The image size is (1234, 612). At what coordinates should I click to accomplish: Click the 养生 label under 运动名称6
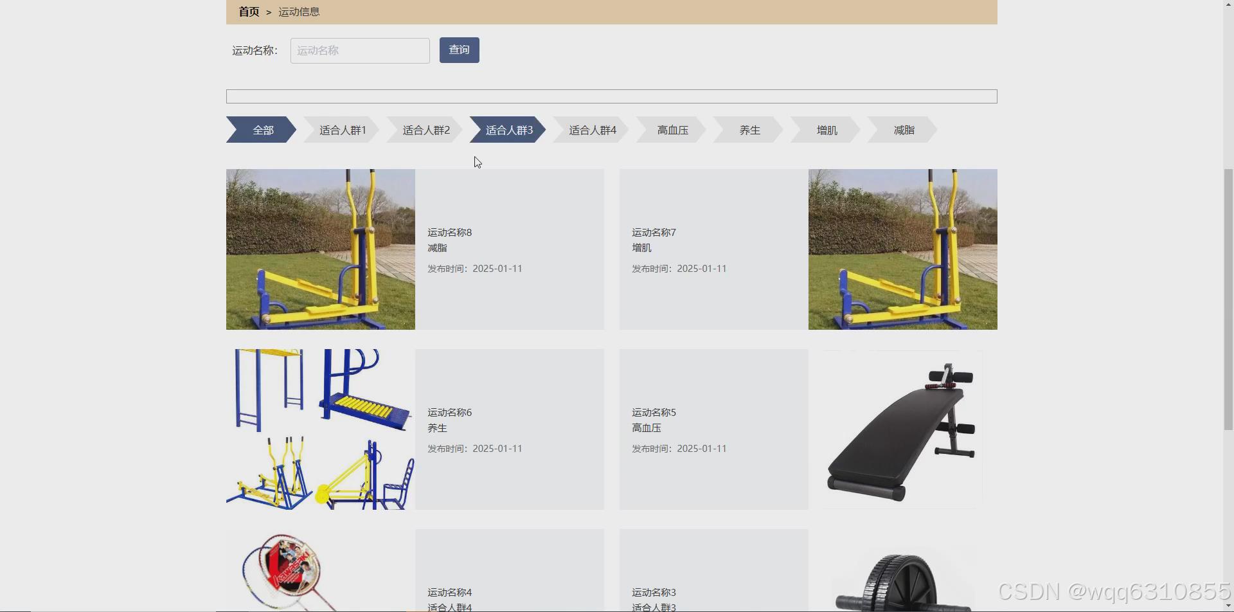tap(437, 428)
